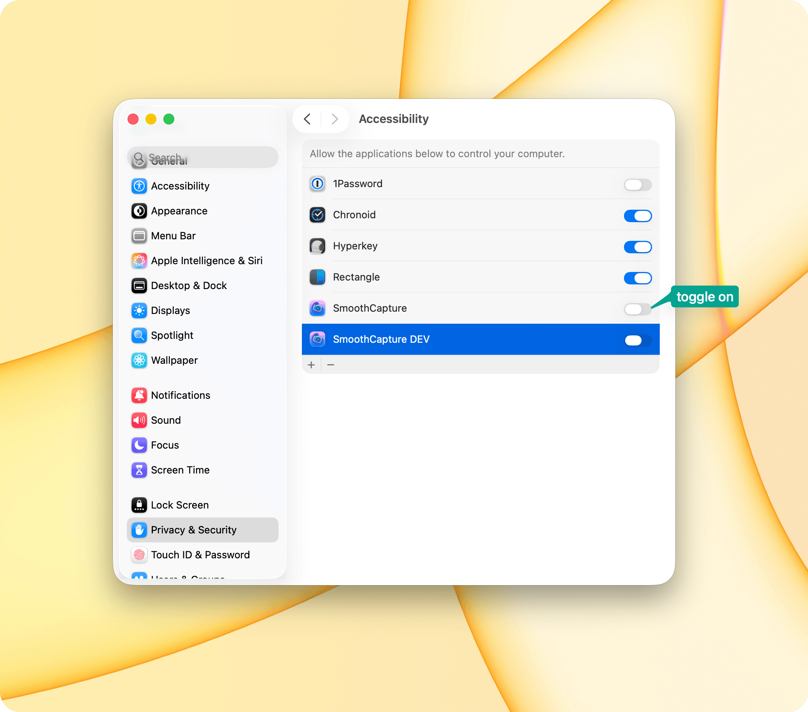Go forward with the right chevron
808x712 pixels.
[x=335, y=119]
